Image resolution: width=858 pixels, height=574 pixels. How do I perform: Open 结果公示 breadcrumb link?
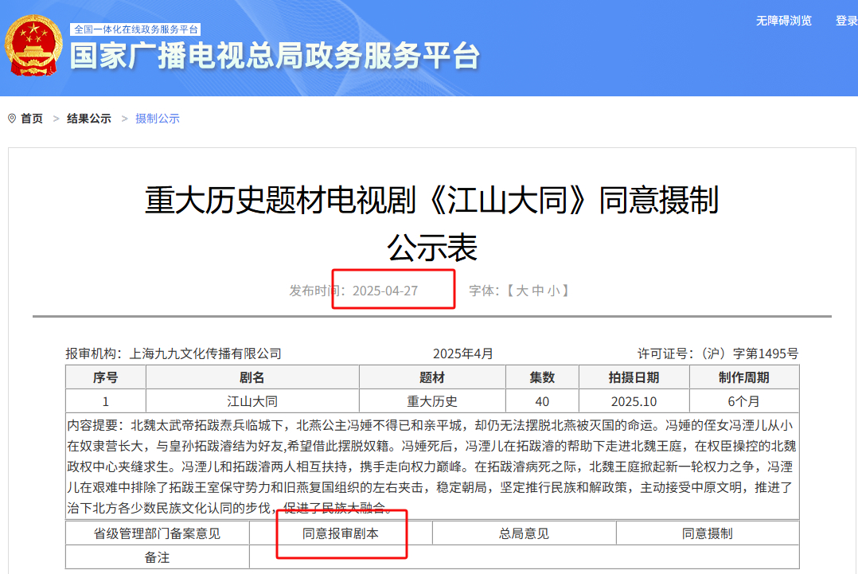coord(88,118)
